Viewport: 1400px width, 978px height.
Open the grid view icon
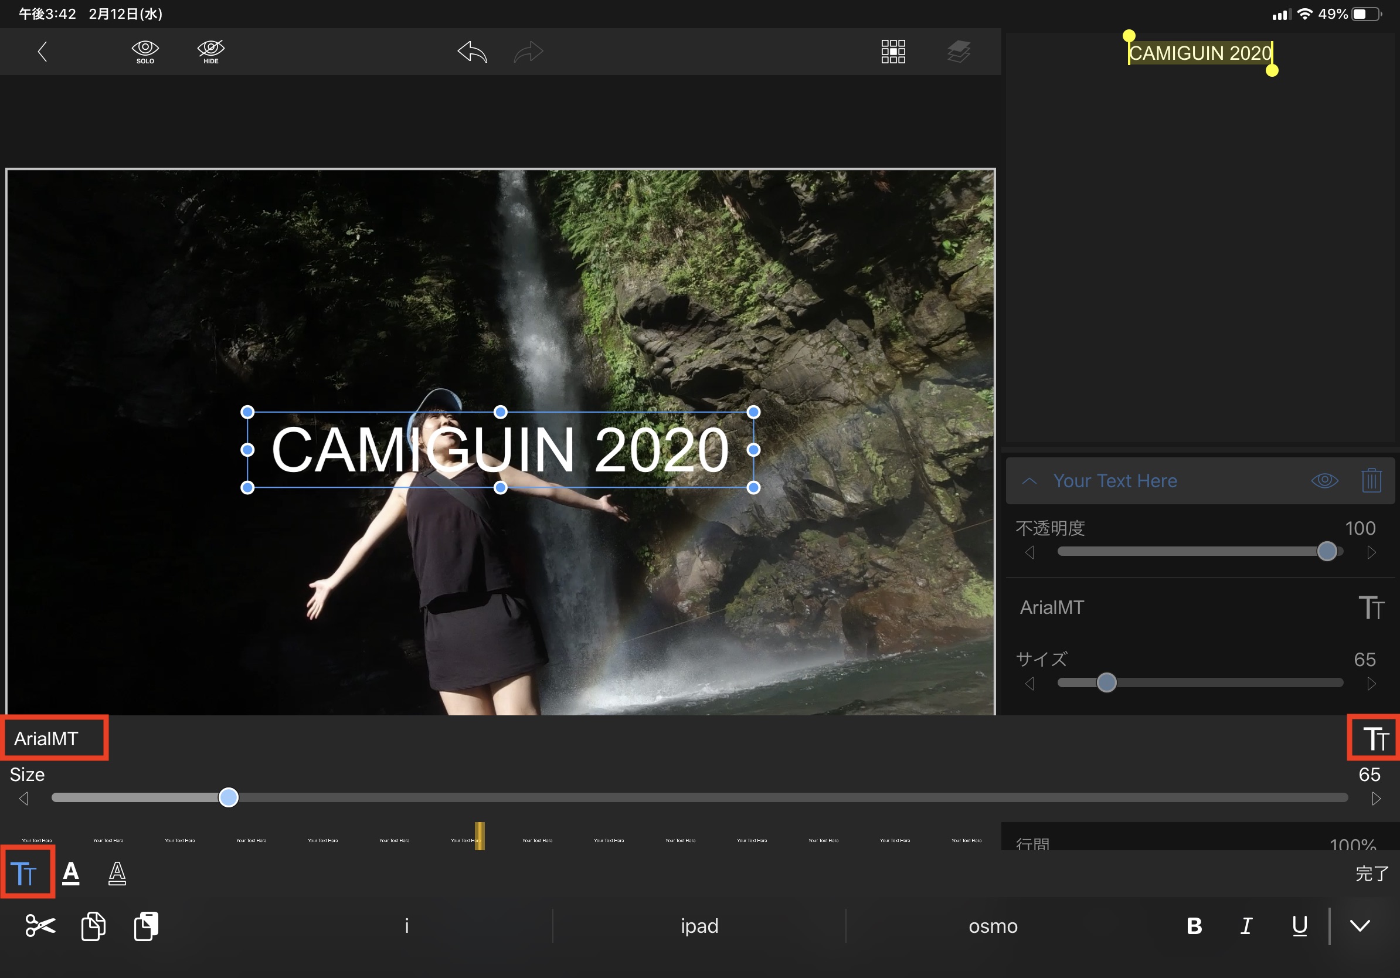(893, 52)
